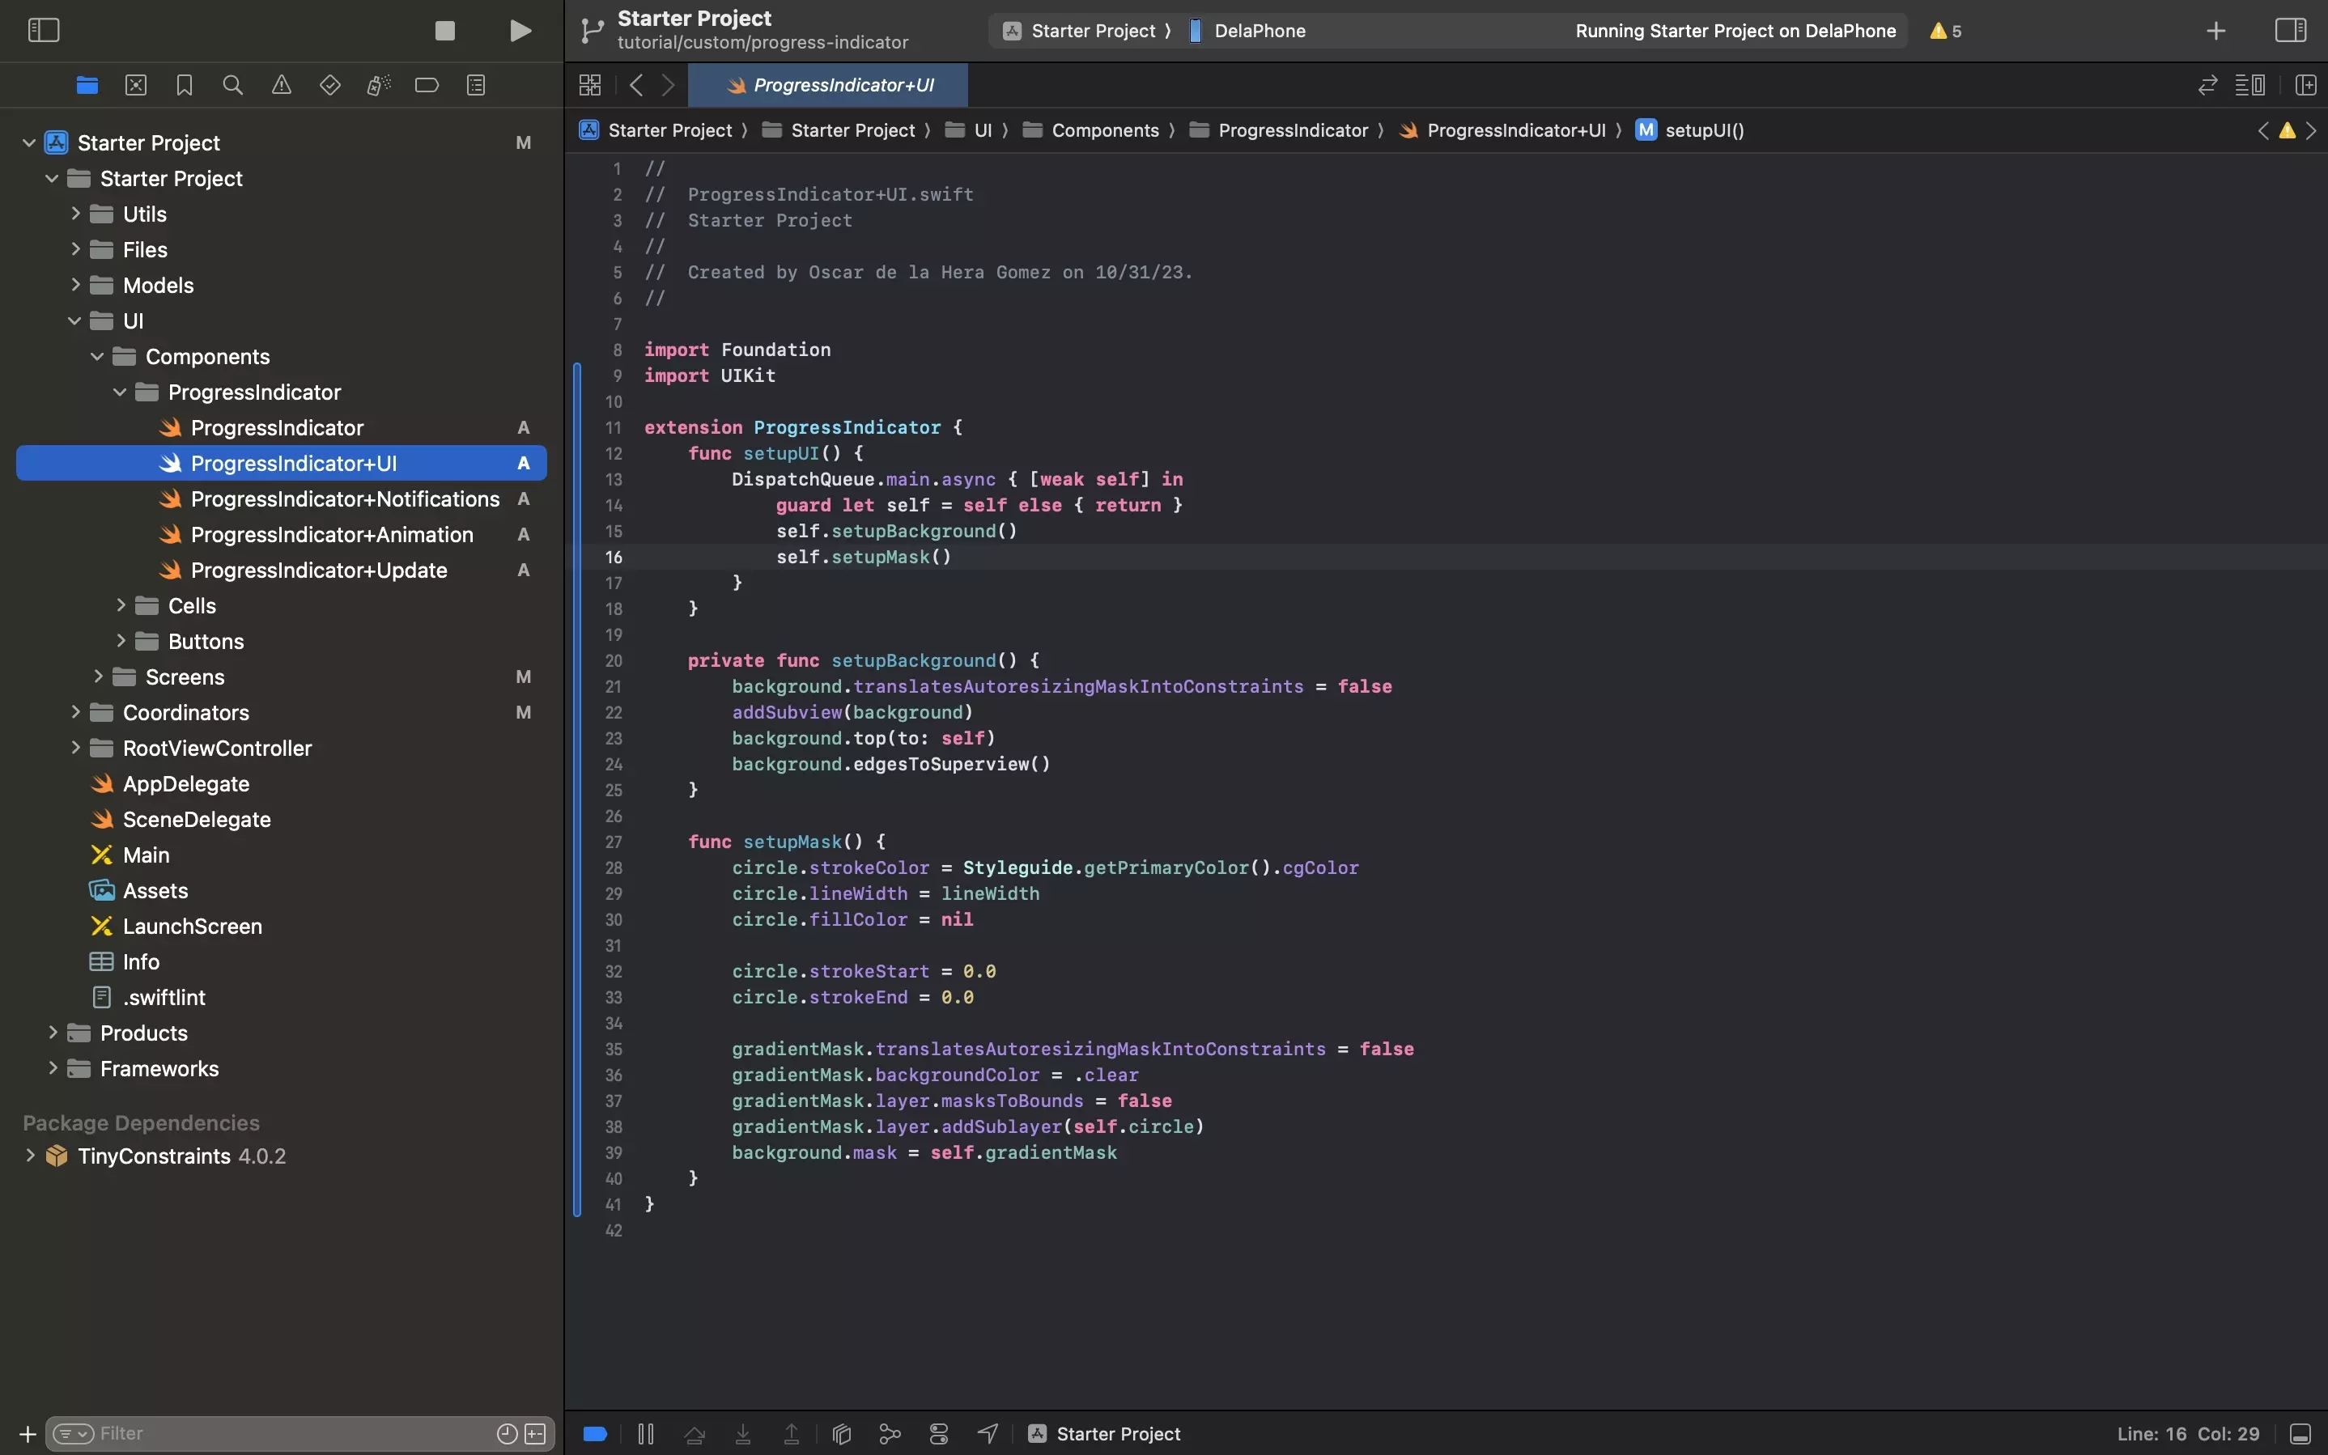Collapse the UI folder

75,320
